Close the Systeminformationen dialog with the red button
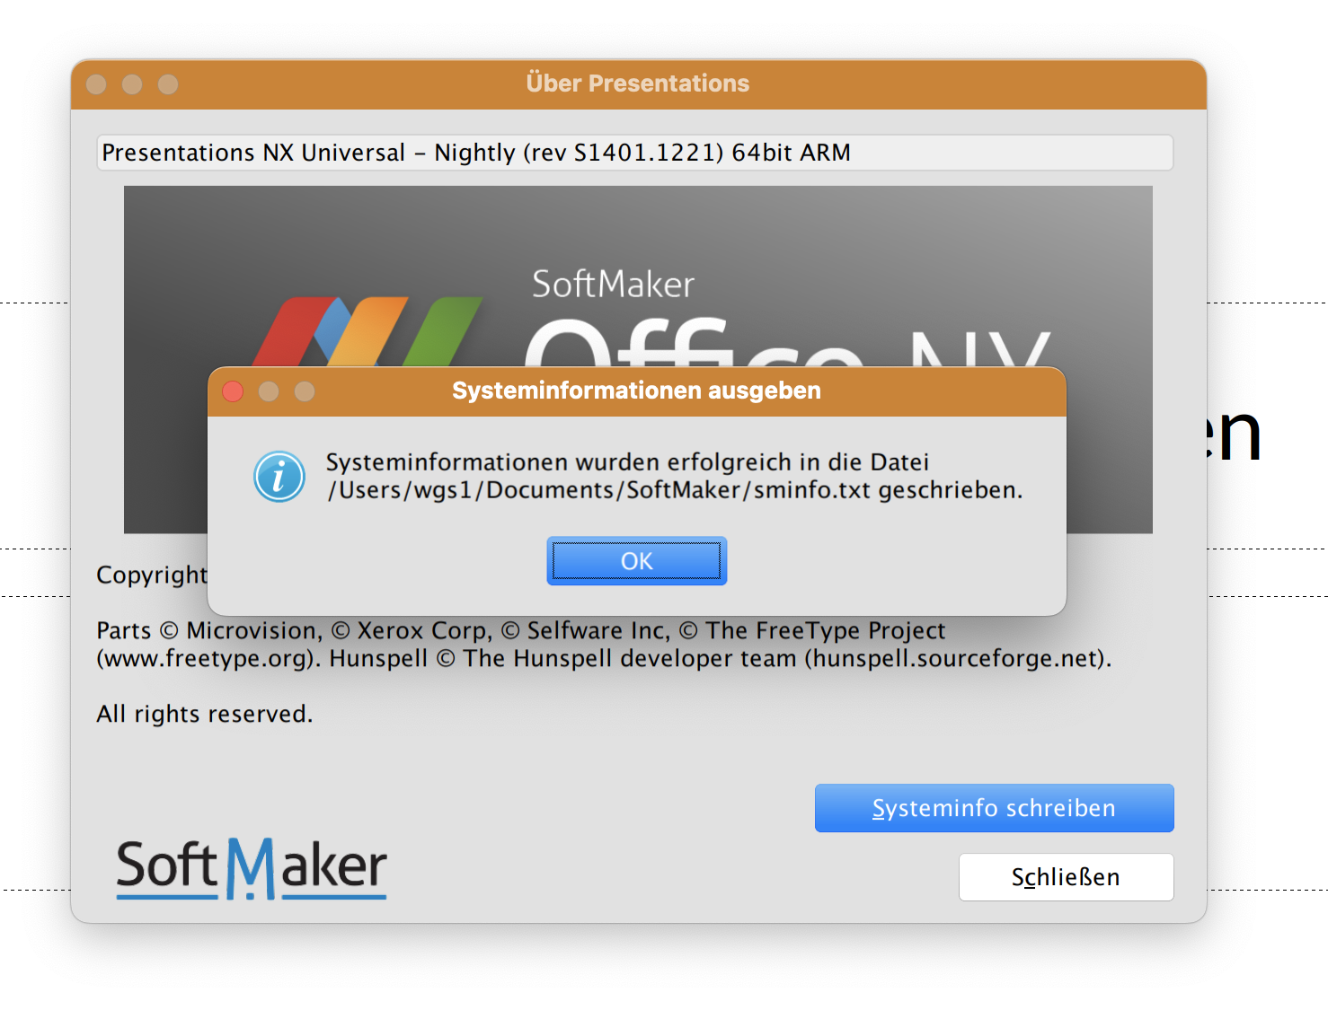The width and height of the screenshot is (1328, 1010). (x=233, y=391)
